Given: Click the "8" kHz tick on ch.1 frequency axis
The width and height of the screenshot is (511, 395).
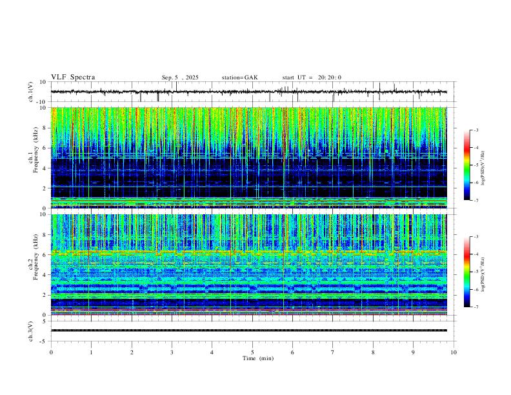Looking at the screenshot, I should pyautogui.click(x=45, y=128).
